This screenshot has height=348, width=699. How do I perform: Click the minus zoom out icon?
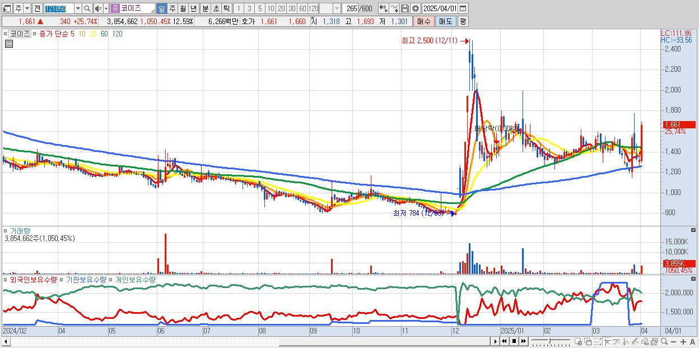point(673,342)
